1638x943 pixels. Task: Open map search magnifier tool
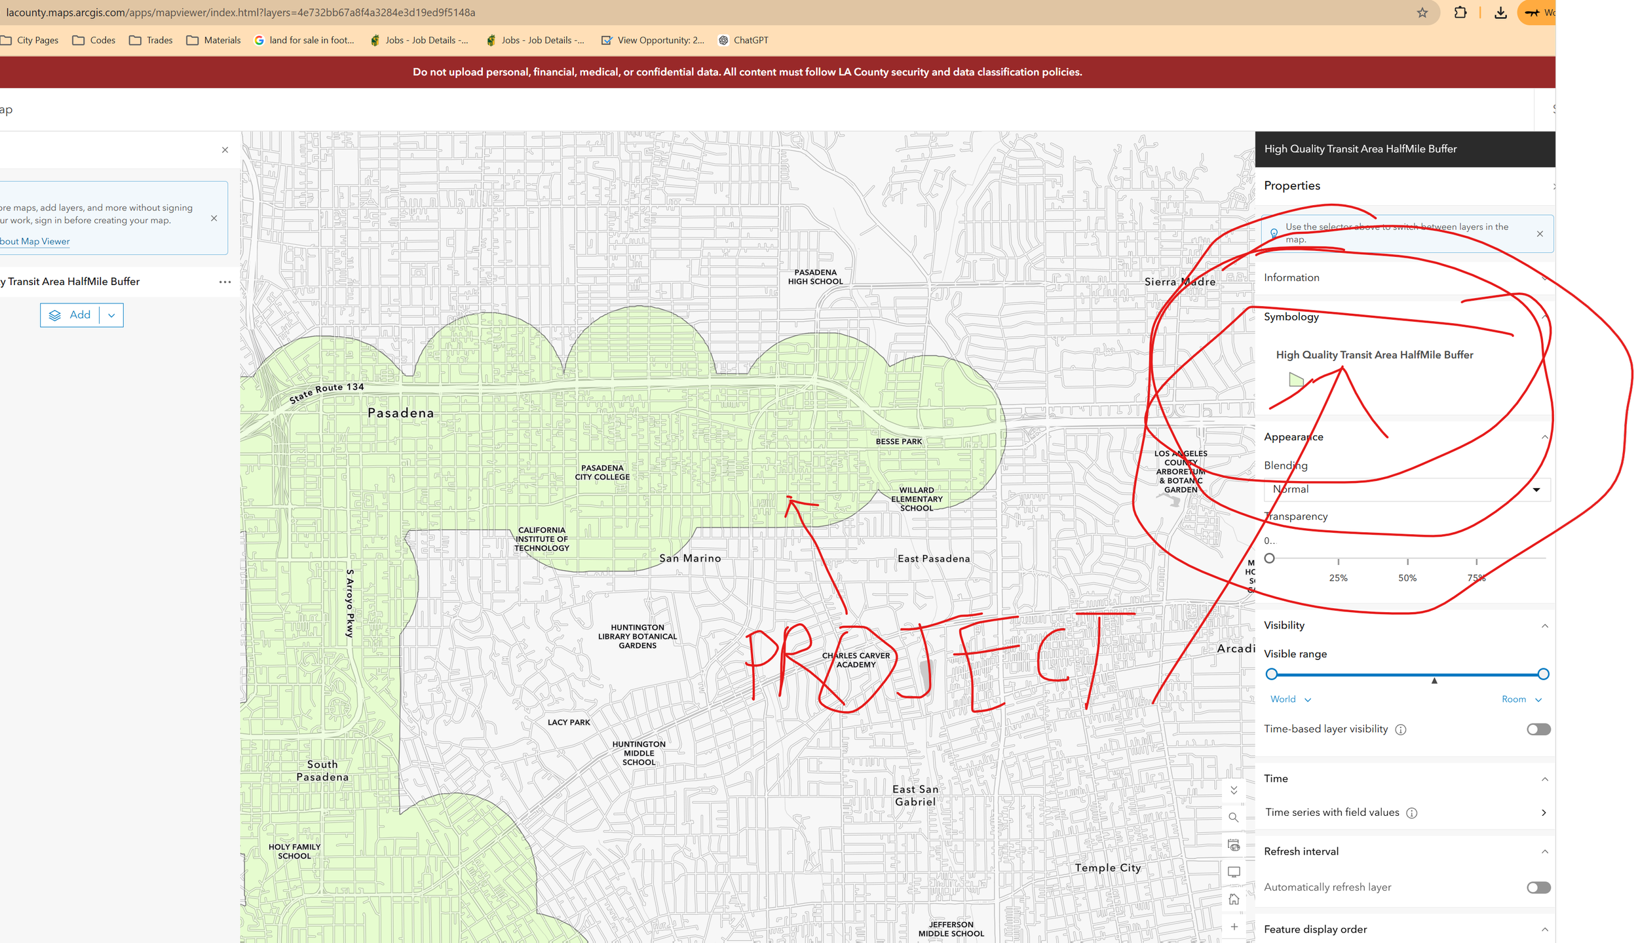click(1233, 817)
